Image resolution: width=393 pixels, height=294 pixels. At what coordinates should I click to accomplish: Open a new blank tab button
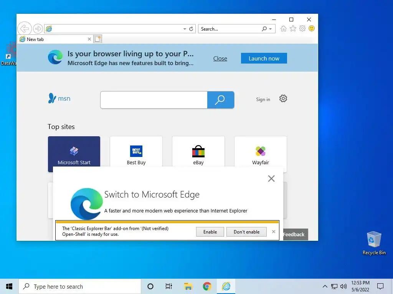[98, 39]
